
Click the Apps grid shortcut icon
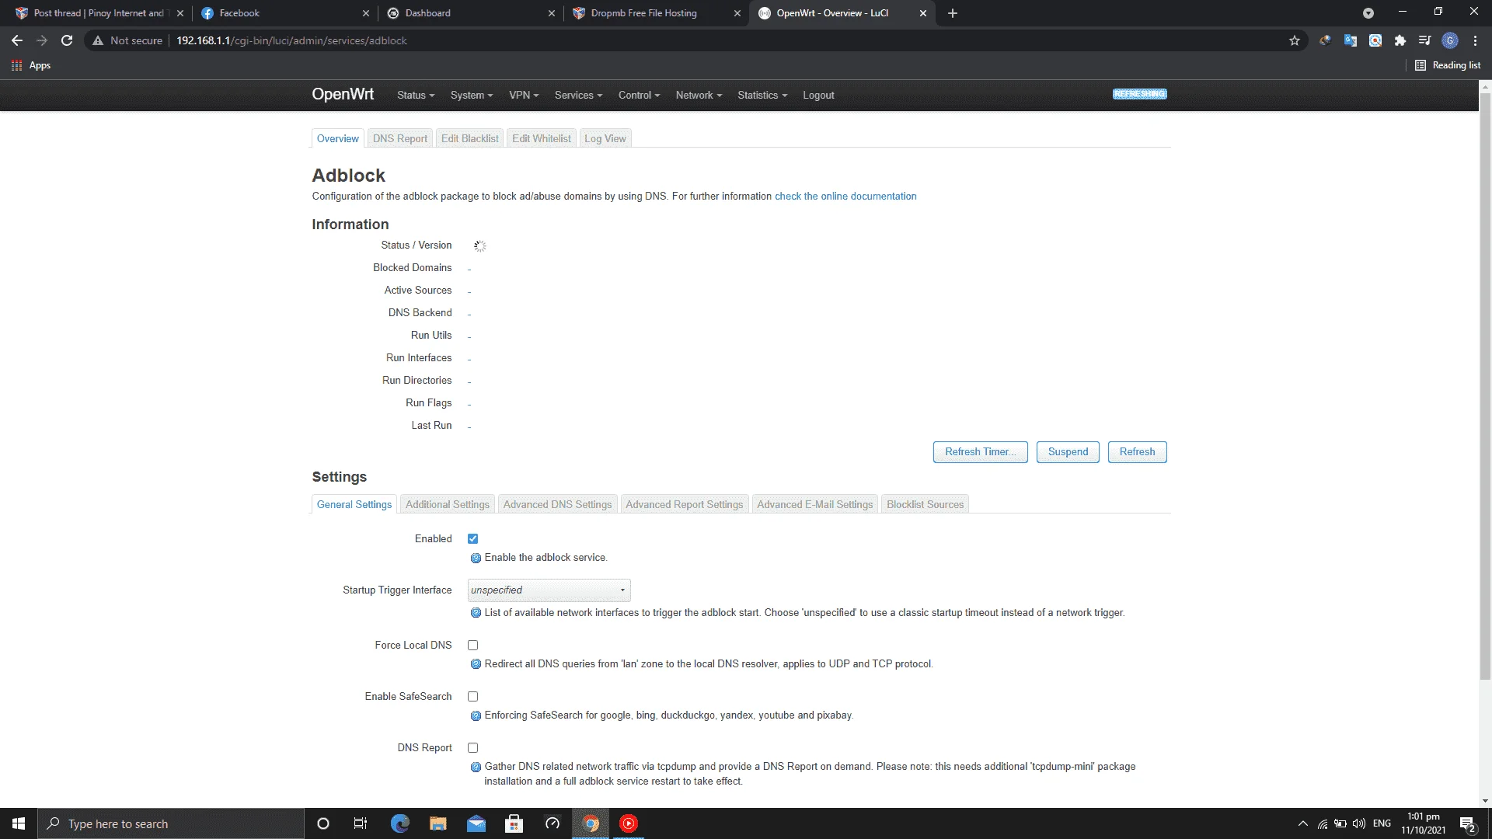(16, 65)
